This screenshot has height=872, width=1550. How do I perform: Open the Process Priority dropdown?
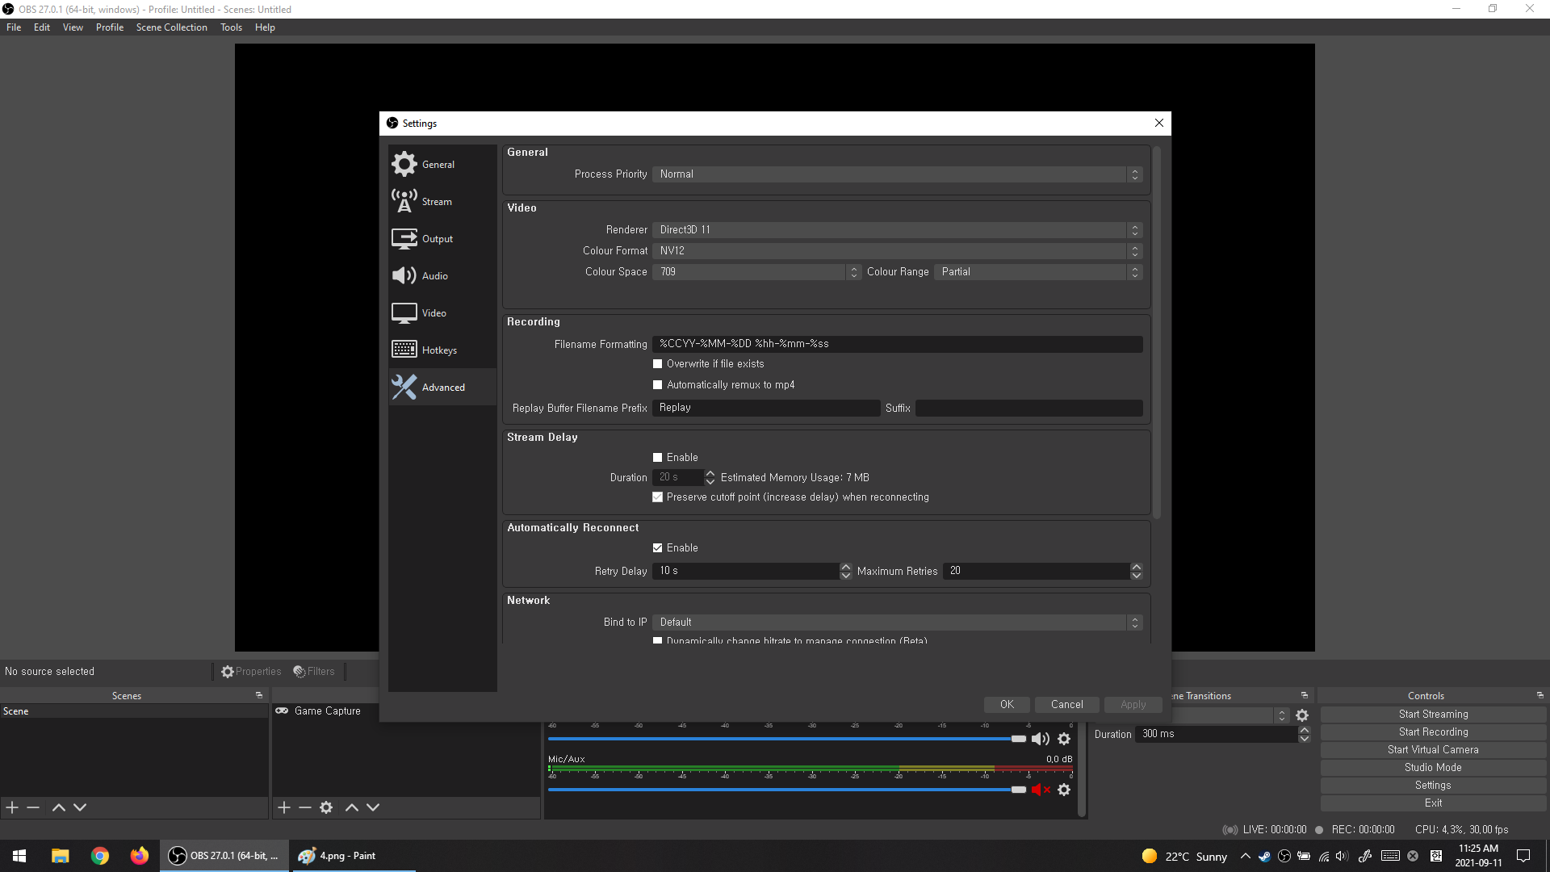(x=896, y=174)
